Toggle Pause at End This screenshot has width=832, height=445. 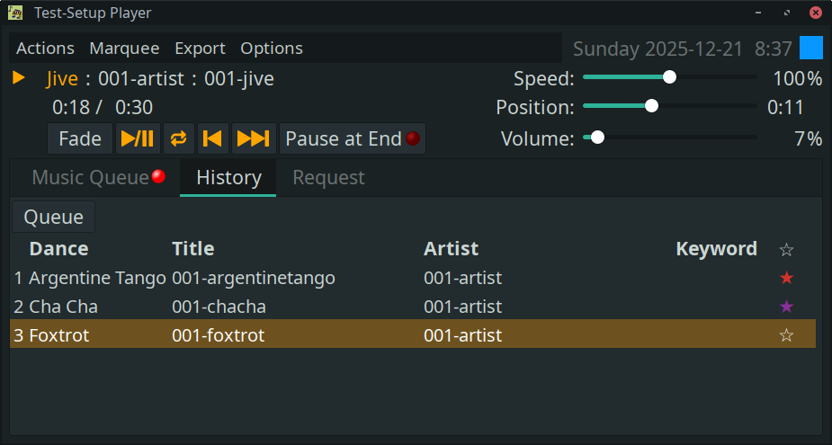pyautogui.click(x=352, y=138)
